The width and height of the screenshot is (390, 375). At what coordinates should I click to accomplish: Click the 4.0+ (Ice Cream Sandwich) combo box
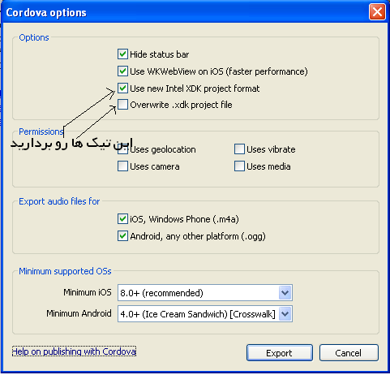click(205, 314)
